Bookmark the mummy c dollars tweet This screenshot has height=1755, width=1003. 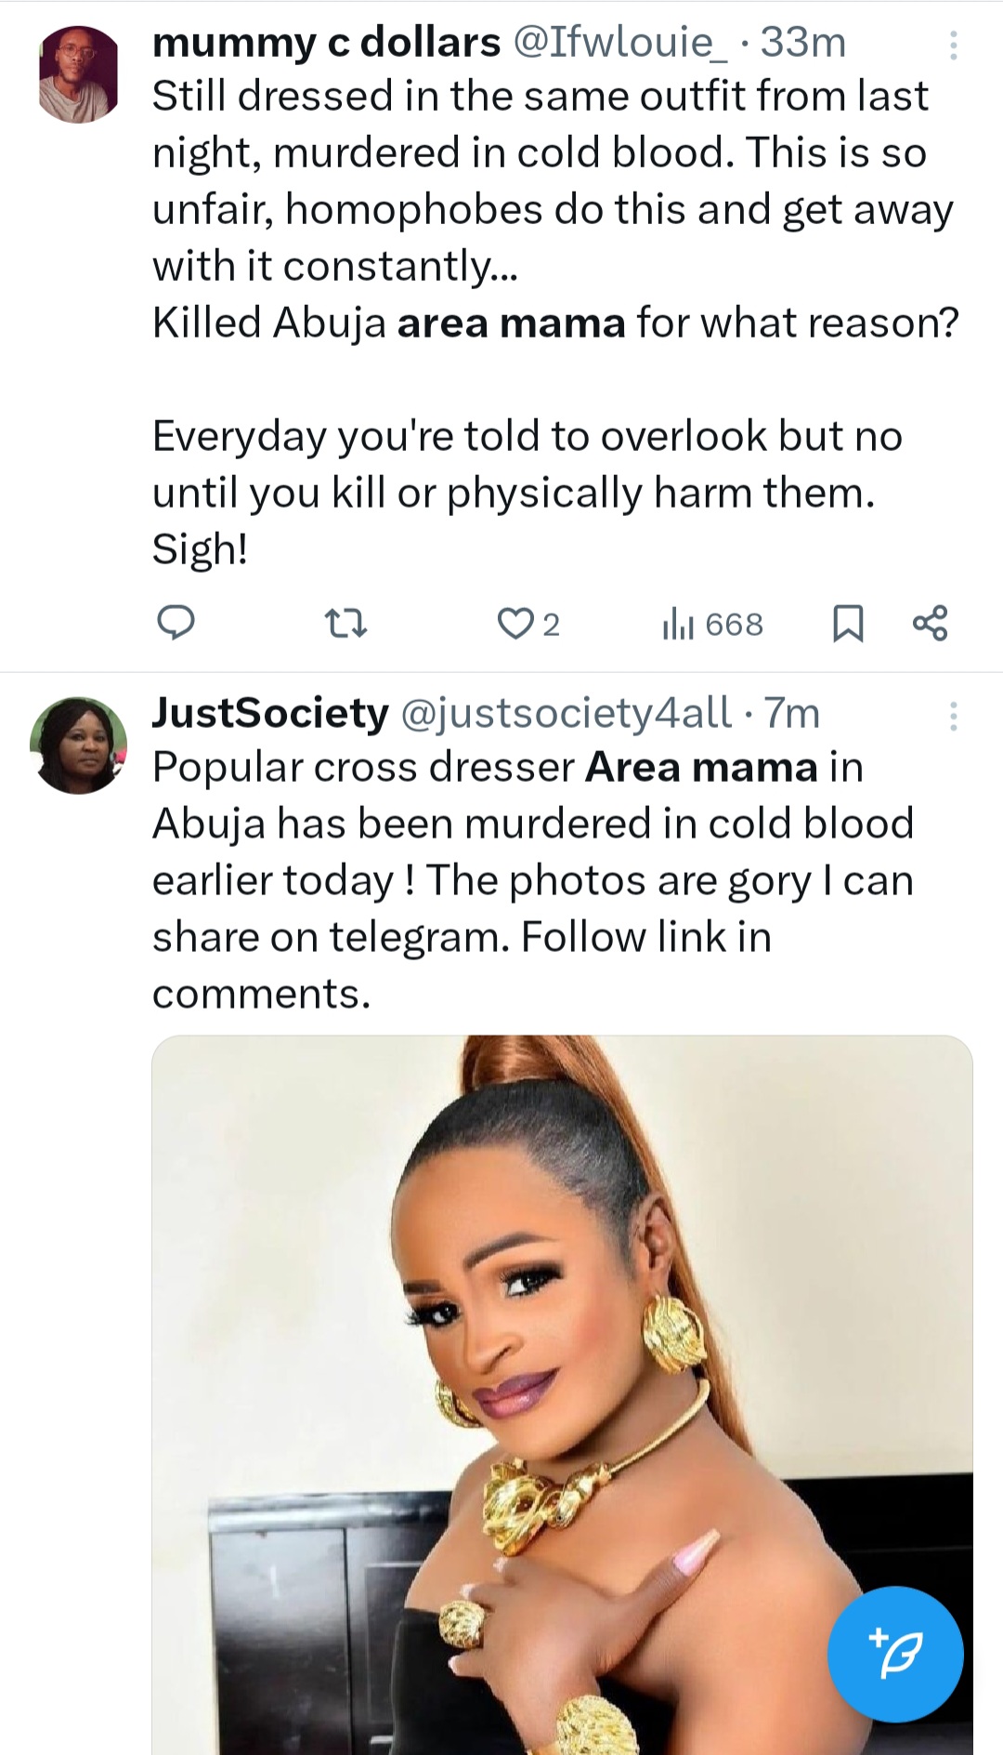click(x=848, y=623)
